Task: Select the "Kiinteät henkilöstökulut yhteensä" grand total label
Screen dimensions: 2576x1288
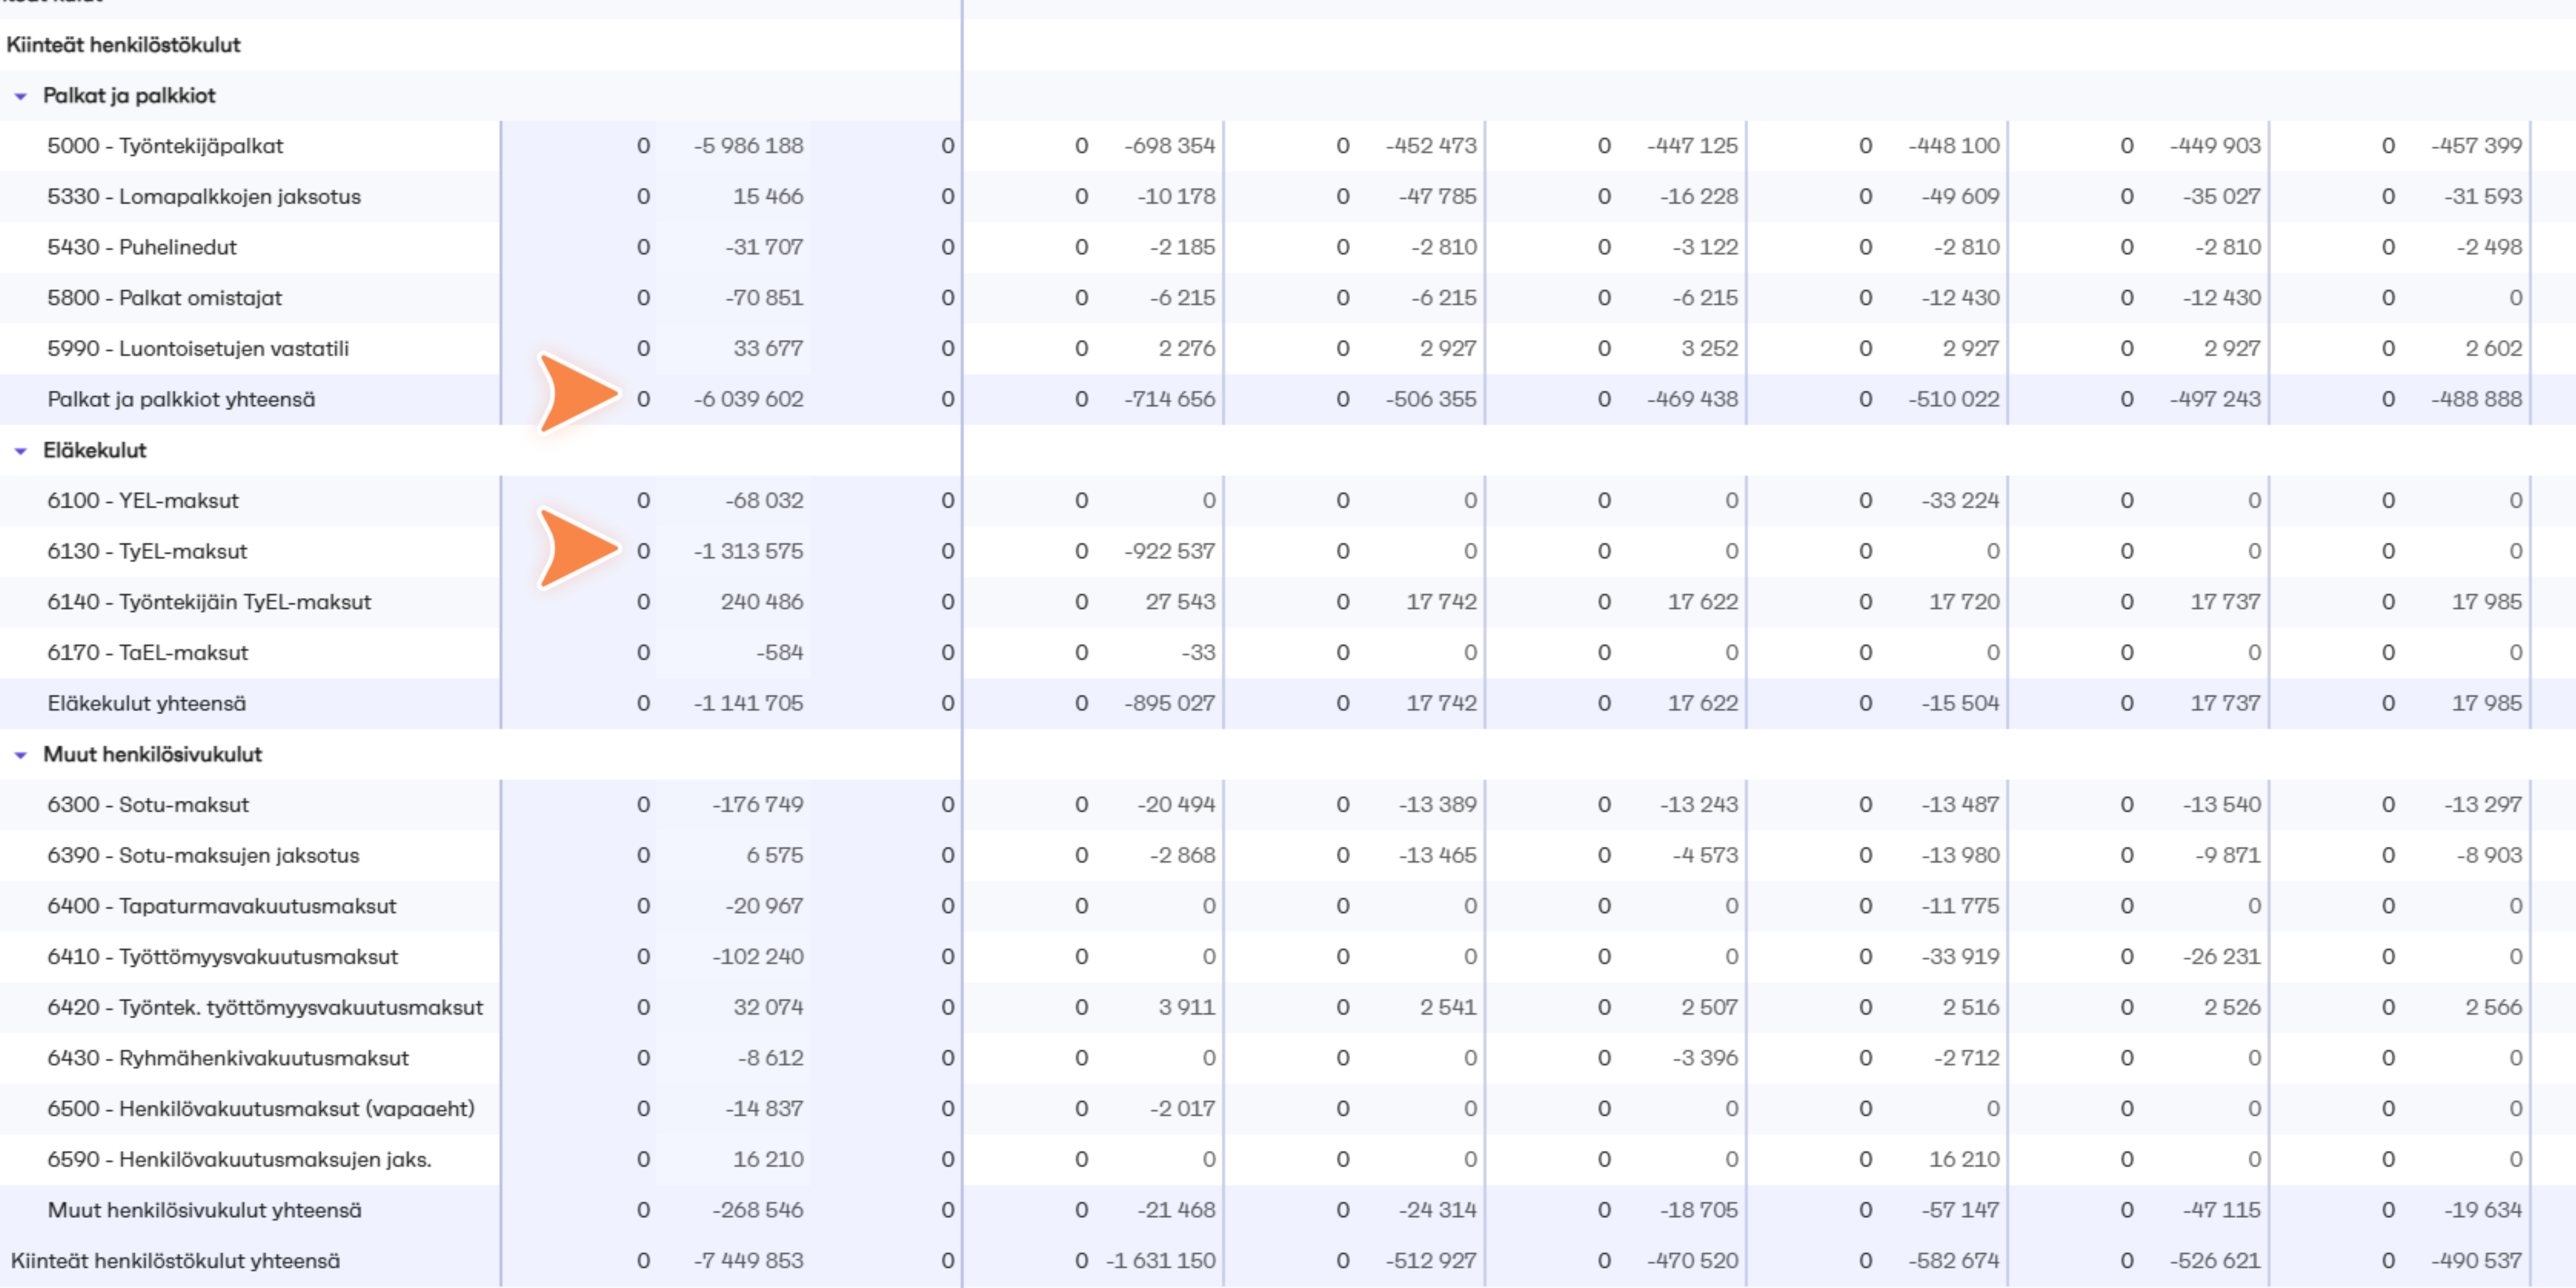Action: pos(176,1261)
